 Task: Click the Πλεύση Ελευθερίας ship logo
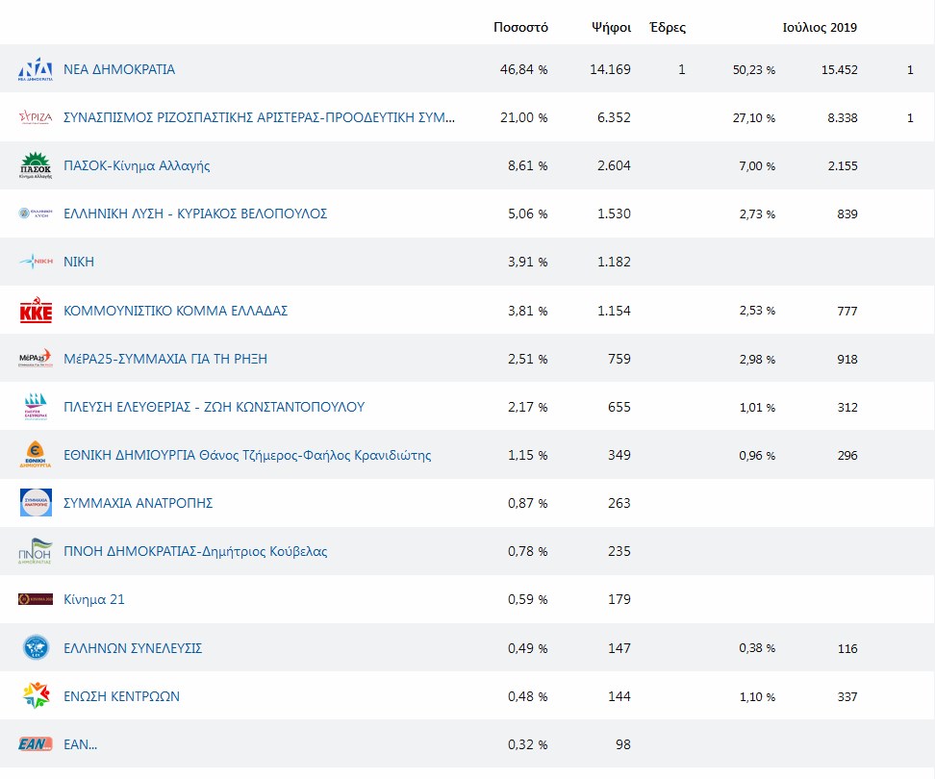(36, 407)
